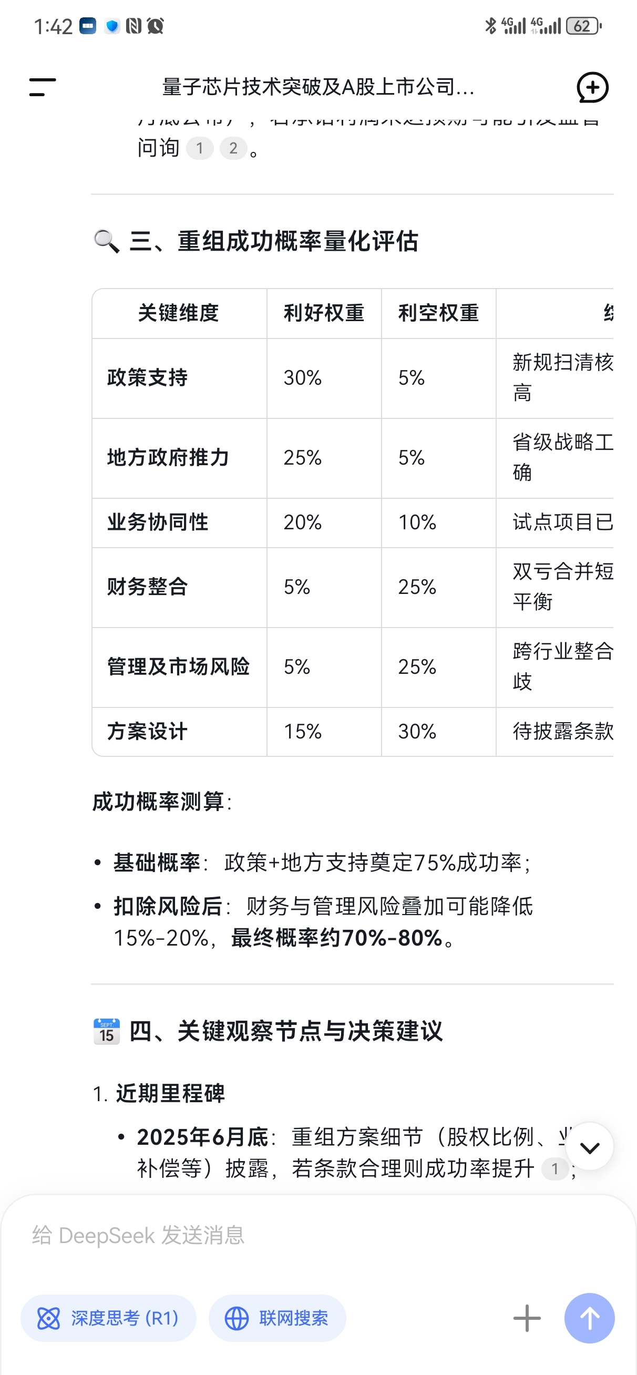This screenshot has width=637, height=1375.
Task: Open citation 1 after 成功率提升
Action: 555,1169
